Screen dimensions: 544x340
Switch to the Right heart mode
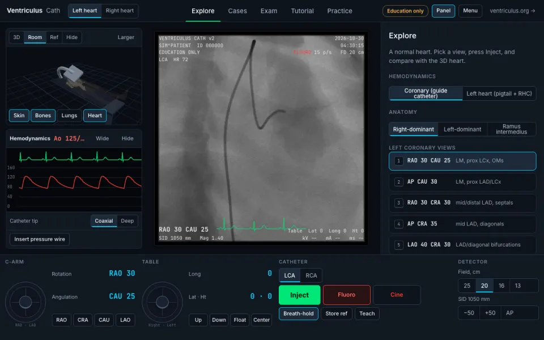pos(120,11)
